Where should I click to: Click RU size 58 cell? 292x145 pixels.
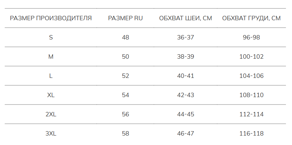[125, 134]
